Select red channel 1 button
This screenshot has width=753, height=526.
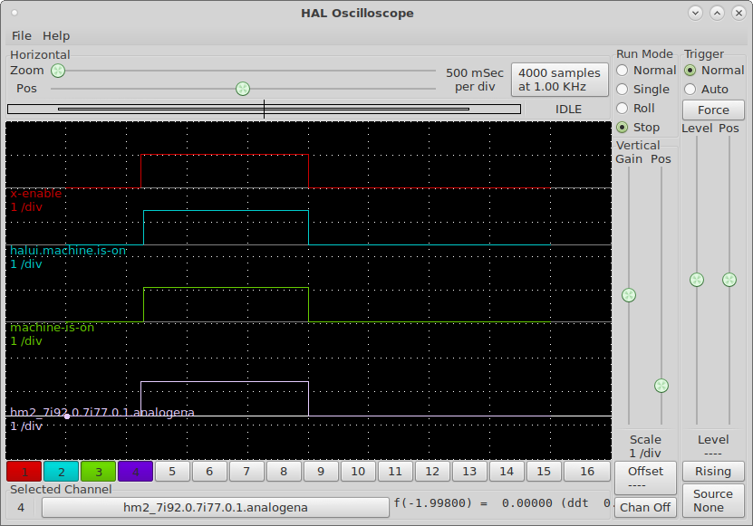[24, 472]
